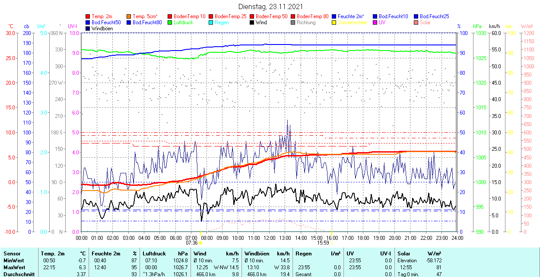Select the black Wind legend swatch
The height and width of the screenshot is (277, 540).
(252, 22)
